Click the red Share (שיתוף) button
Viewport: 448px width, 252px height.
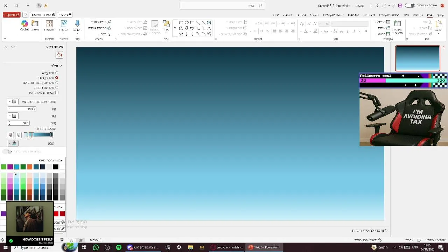pyautogui.click(x=12, y=15)
